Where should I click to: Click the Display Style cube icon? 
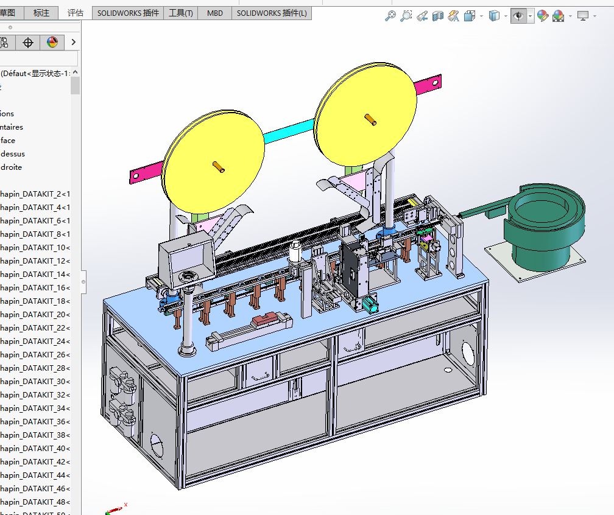[x=495, y=16]
